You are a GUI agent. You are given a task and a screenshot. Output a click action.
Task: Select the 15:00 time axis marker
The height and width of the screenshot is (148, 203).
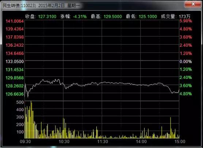point(180,141)
